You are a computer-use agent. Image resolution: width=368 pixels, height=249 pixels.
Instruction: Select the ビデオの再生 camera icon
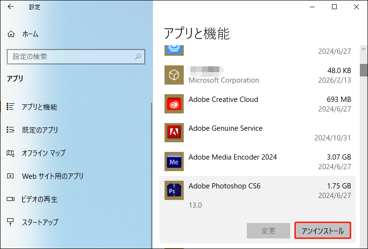tap(10, 199)
